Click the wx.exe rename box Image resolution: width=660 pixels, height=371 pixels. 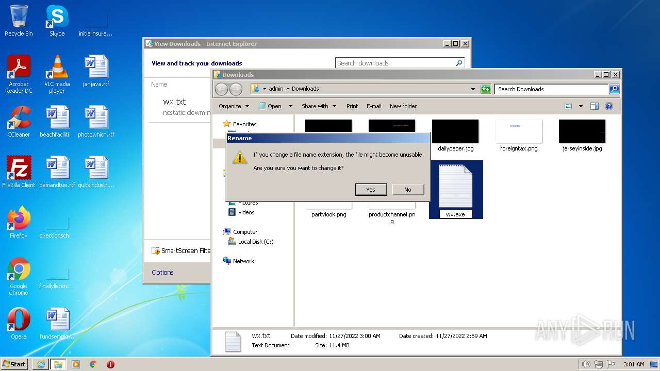coord(456,214)
